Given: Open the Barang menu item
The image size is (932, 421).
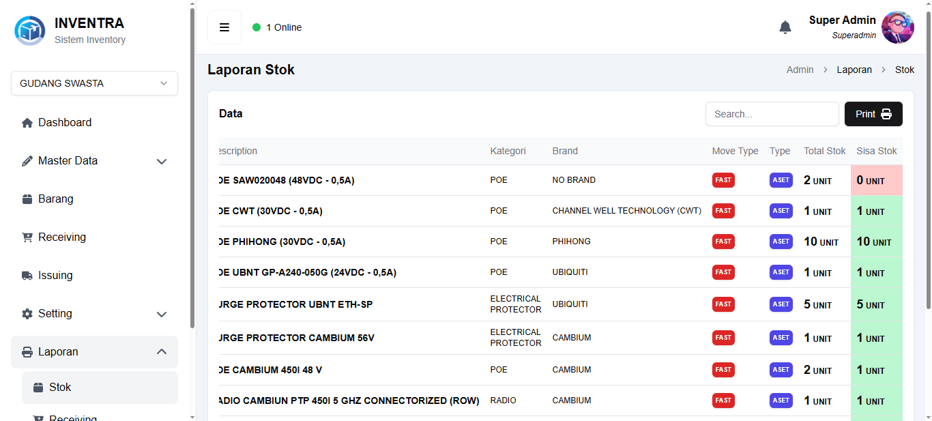Looking at the screenshot, I should pyautogui.click(x=56, y=199).
